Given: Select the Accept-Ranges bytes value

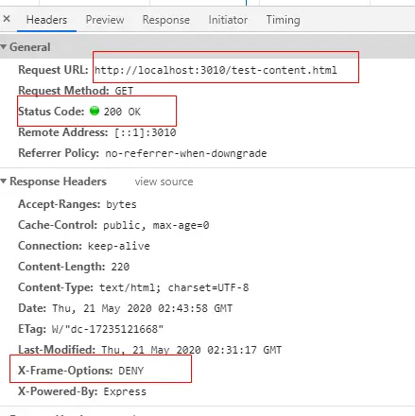Looking at the screenshot, I should tap(121, 204).
